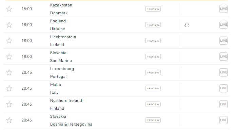Image resolution: width=232 pixels, height=132 pixels.
Task: Click the England team name
Action: click(x=58, y=21)
